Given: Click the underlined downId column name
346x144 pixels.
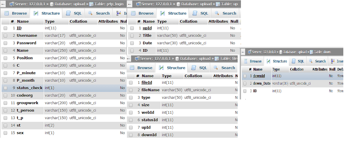Looking at the screenshot, I should click(259, 76).
